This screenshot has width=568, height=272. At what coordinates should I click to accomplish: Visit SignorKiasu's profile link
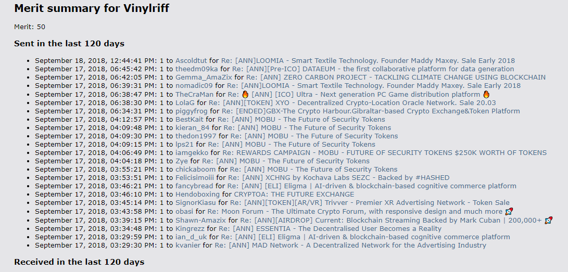coord(196,202)
